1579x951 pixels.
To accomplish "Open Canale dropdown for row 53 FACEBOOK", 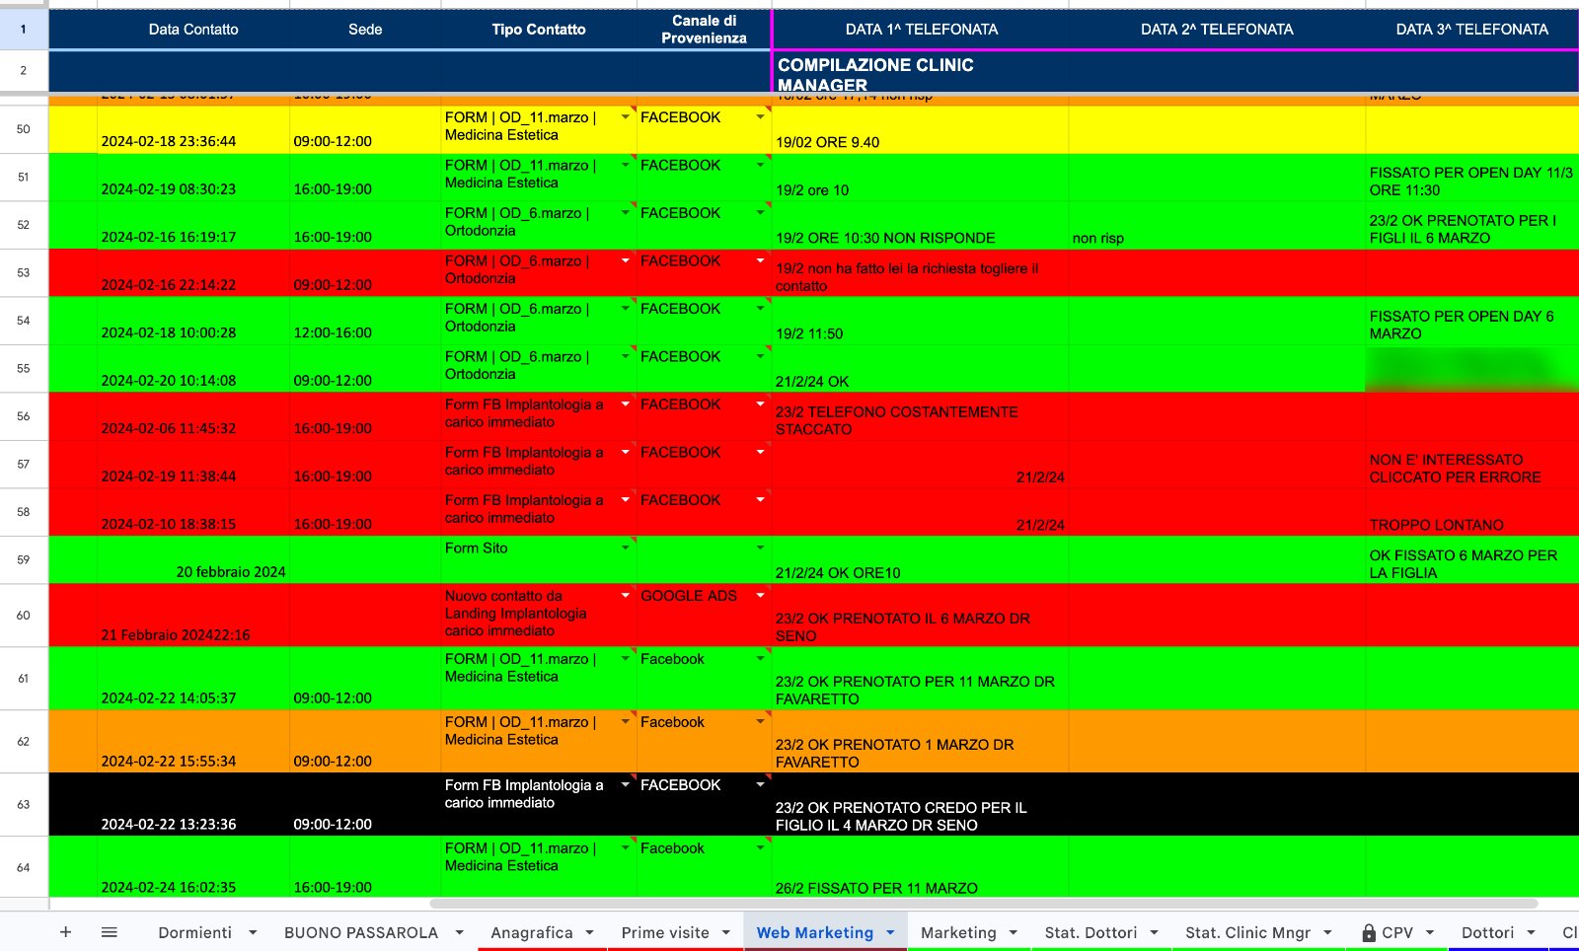I will coord(760,261).
